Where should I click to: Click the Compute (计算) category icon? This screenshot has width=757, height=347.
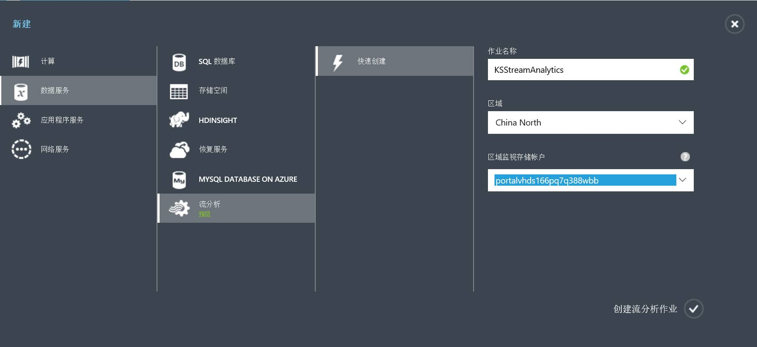pos(20,61)
